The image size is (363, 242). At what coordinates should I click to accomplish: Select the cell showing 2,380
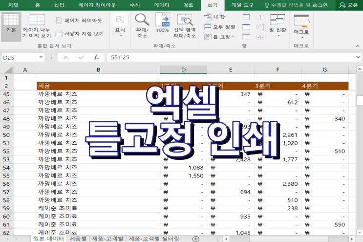[x=278, y=184]
